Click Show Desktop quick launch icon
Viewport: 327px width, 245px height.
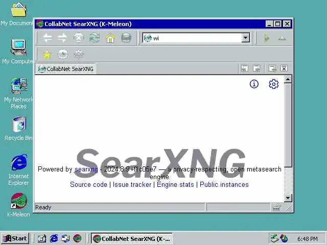tap(42, 238)
